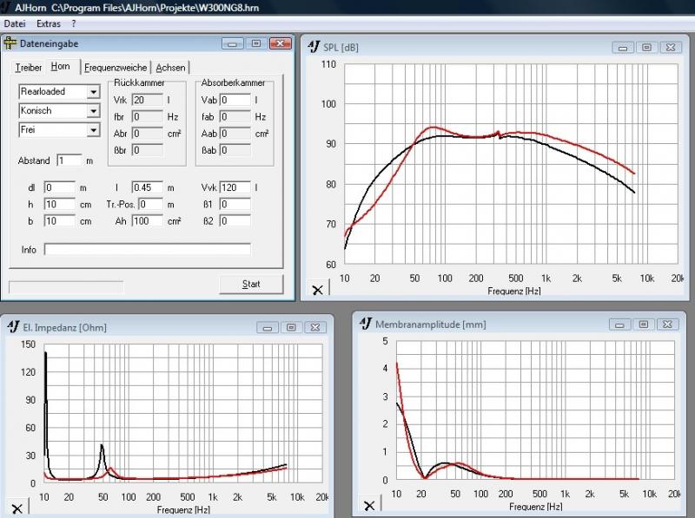Click the X icon in Impedanz graph
Screen dimensions: 695x518
17,508
